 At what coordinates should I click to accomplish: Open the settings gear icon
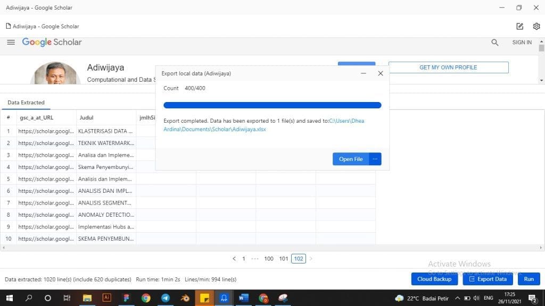[x=536, y=26]
